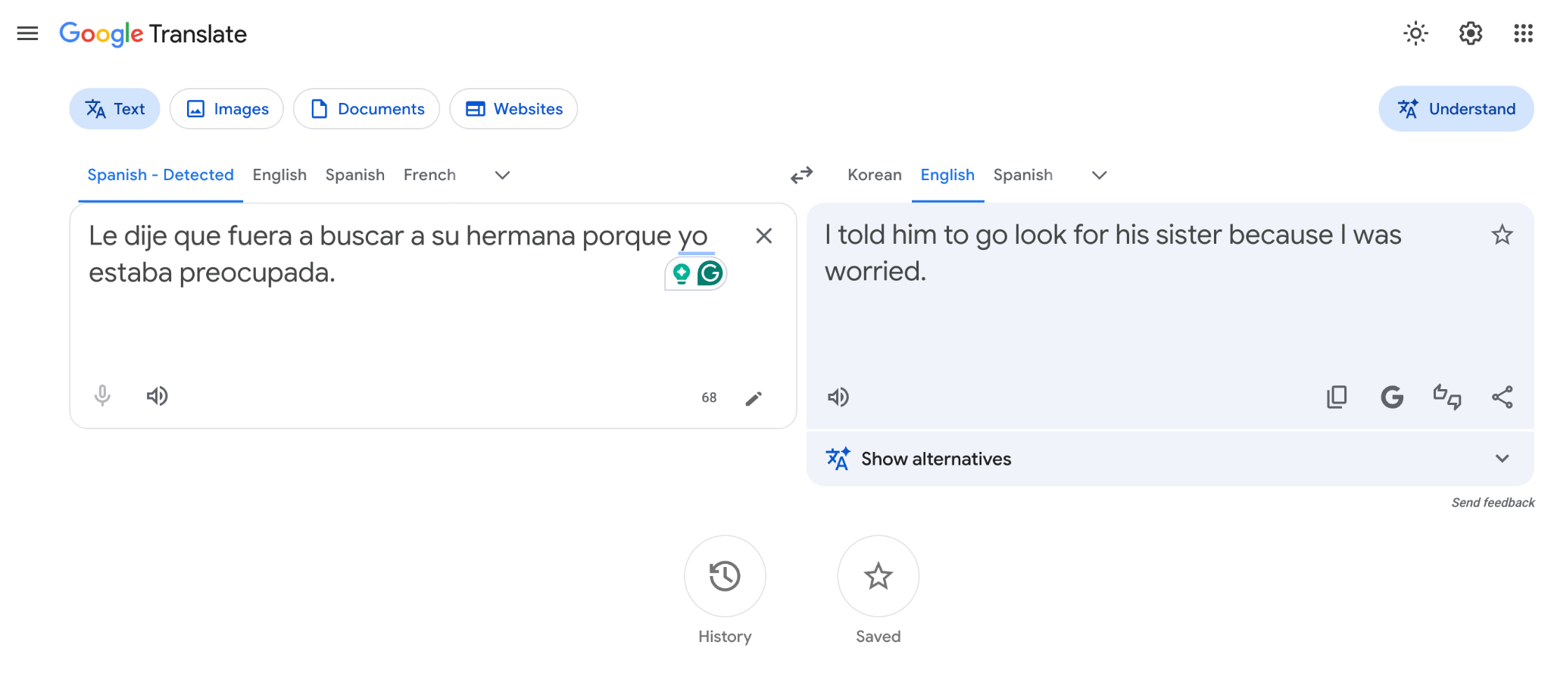Screen dimensions: 1551x673
Task: Clear the source text
Action: 764,236
